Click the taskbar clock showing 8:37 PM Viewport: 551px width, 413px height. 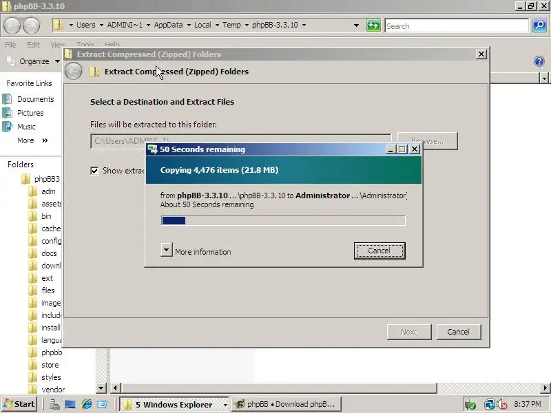click(x=528, y=404)
